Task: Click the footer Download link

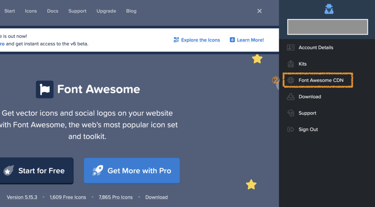Action: (156, 197)
